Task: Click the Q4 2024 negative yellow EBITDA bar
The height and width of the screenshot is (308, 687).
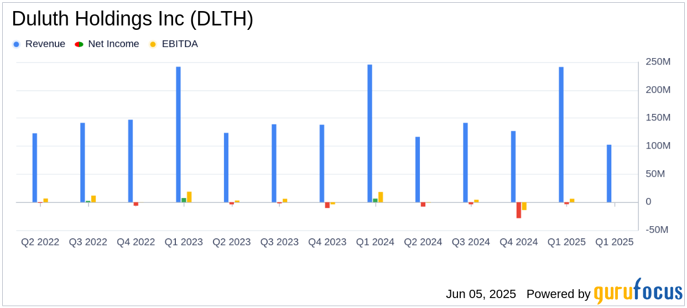Action: tap(524, 206)
